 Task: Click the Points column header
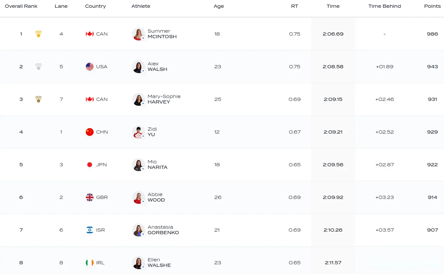(x=432, y=6)
